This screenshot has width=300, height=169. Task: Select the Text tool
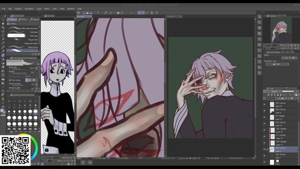pos(3,99)
